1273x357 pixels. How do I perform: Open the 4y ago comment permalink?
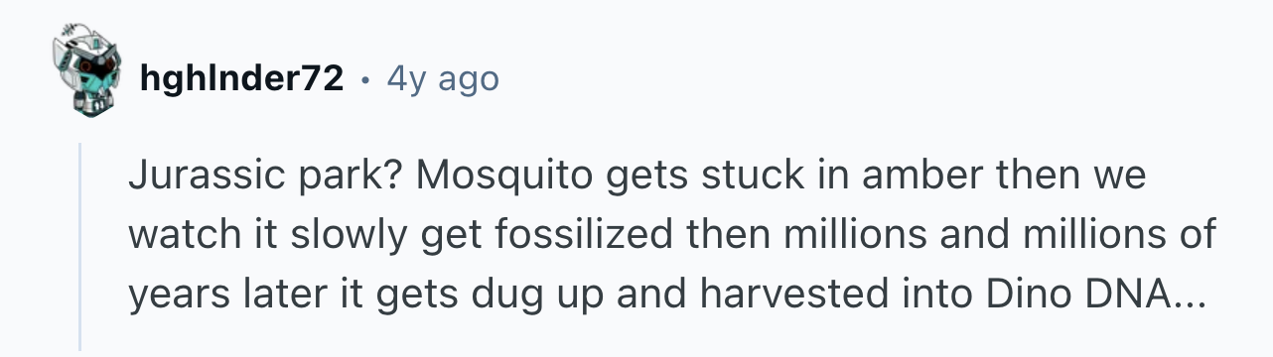click(x=443, y=78)
